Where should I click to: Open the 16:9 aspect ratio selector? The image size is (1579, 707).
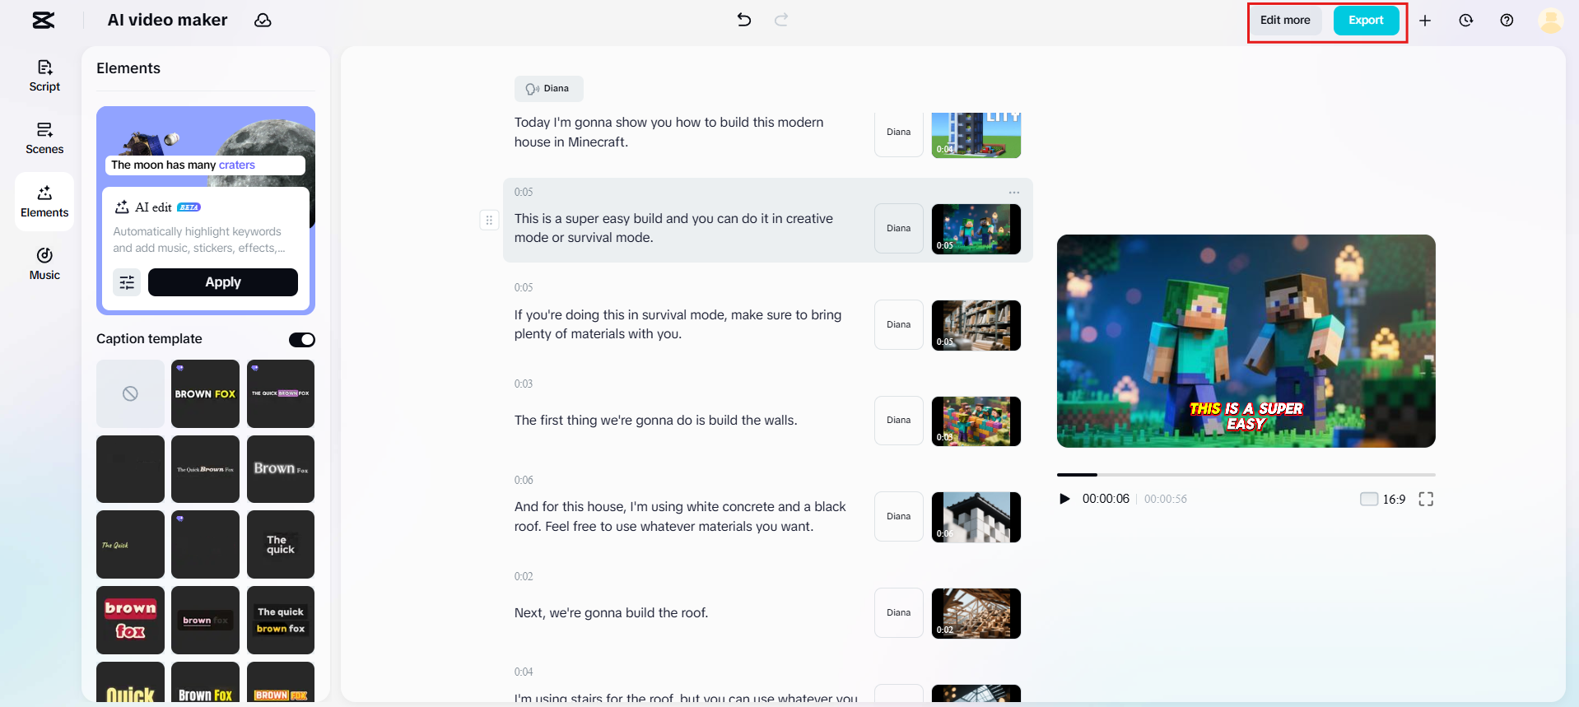1383,499
